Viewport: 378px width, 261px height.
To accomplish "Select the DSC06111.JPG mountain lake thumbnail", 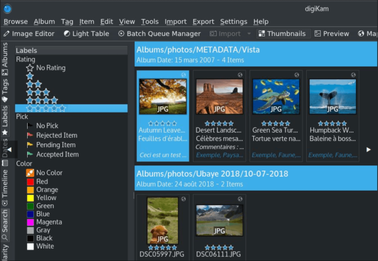I will click(x=219, y=220).
